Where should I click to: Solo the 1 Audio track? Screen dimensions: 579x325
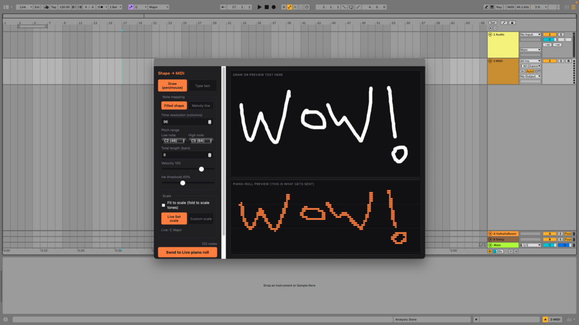[x=561, y=35]
